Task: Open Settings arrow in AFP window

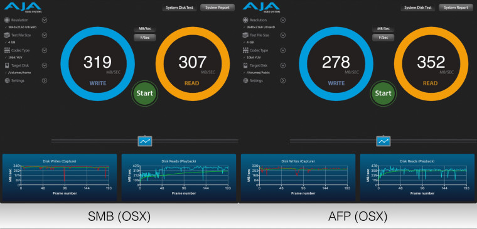Action: click(x=283, y=80)
